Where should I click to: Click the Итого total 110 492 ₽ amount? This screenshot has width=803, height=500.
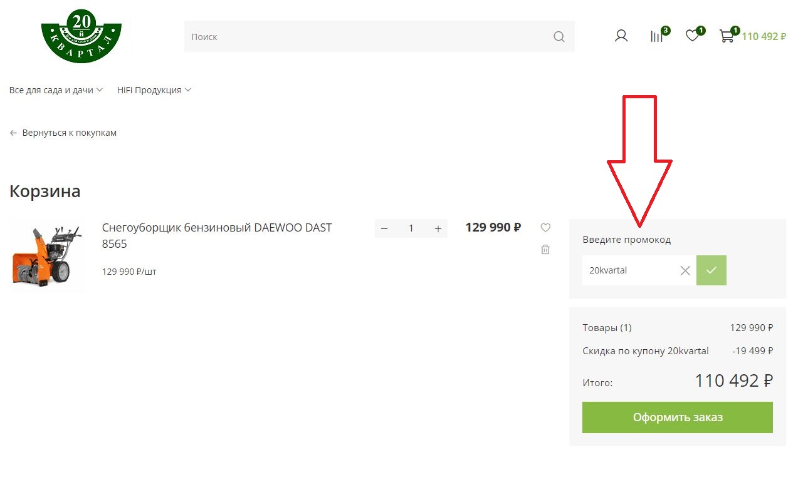733,380
